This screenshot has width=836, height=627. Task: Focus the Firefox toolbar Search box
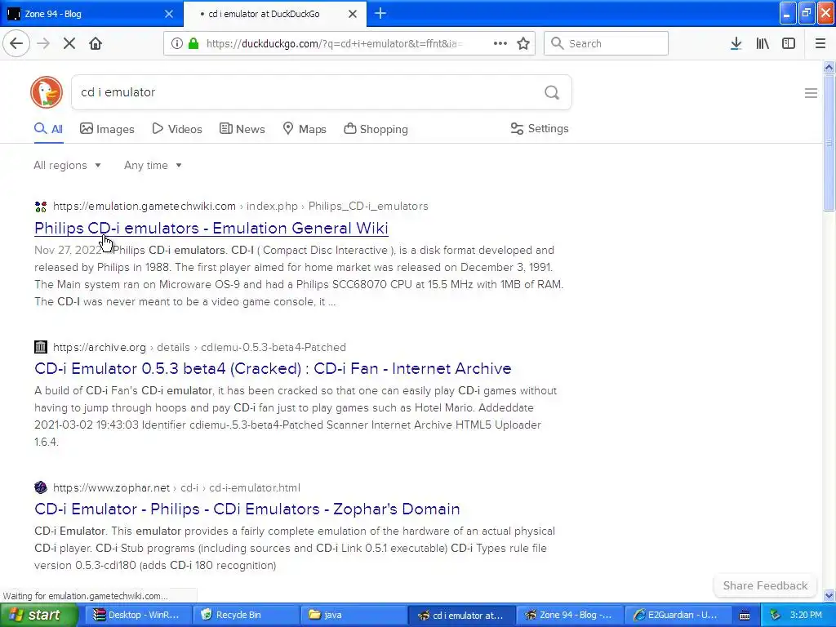point(606,44)
